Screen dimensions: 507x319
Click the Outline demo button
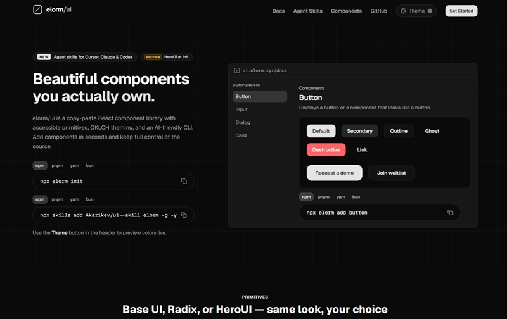click(x=399, y=131)
